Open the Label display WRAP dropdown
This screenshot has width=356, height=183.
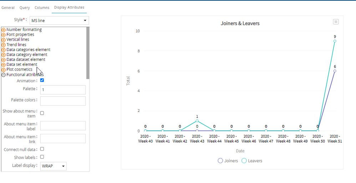53,166
